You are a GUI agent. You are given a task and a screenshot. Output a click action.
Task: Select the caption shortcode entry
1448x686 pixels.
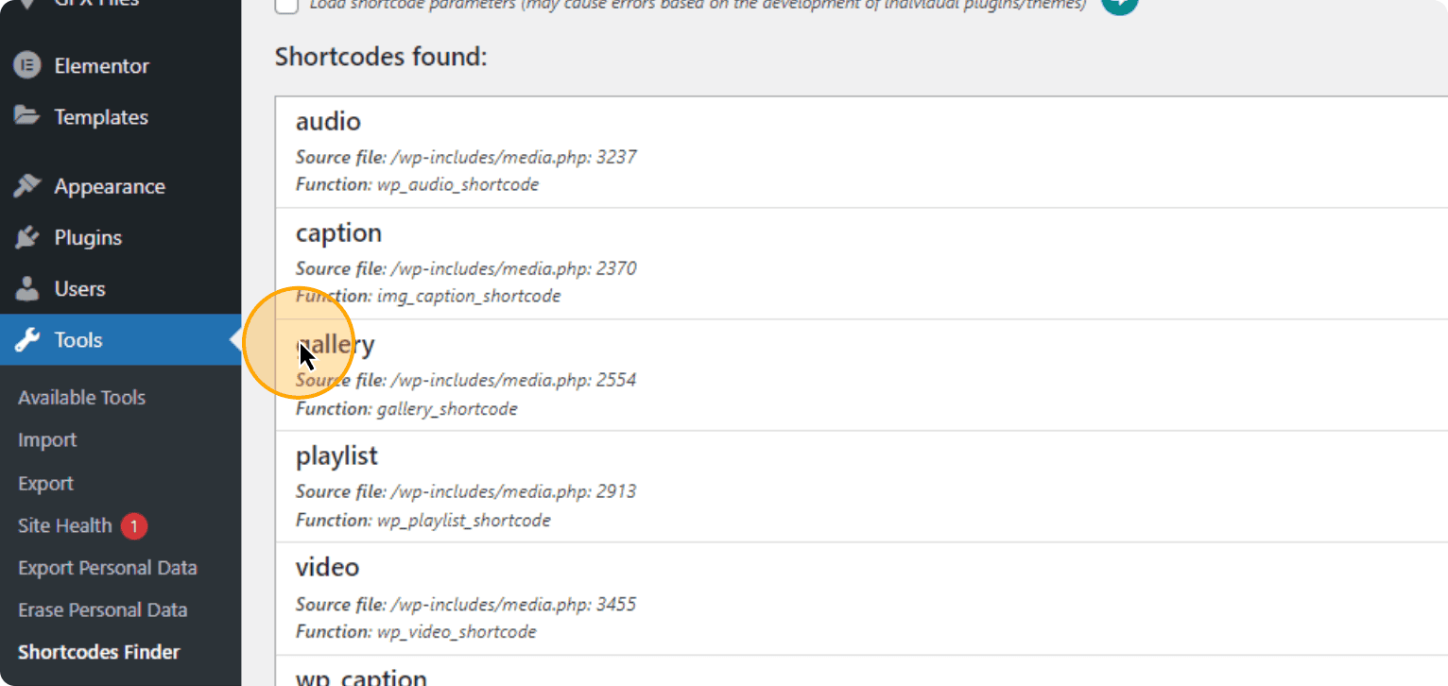[861, 264]
